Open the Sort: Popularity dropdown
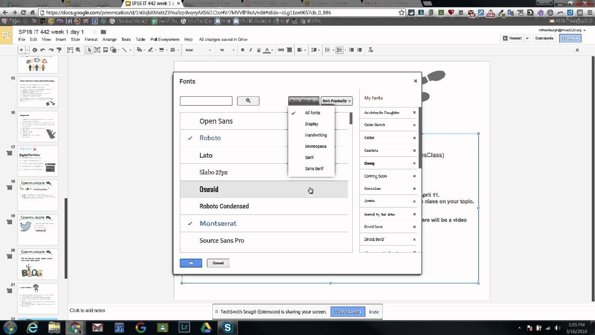The height and width of the screenshot is (335, 595). click(x=337, y=100)
